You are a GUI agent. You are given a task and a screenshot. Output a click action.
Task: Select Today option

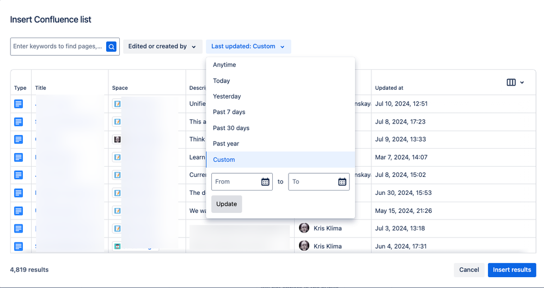pos(280,81)
